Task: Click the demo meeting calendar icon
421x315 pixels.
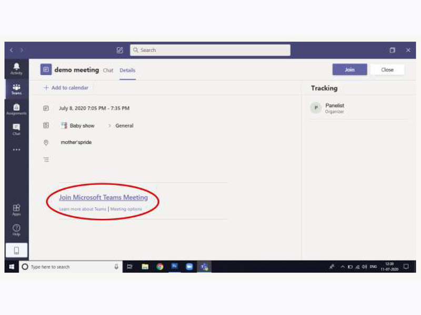Action: pos(46,70)
